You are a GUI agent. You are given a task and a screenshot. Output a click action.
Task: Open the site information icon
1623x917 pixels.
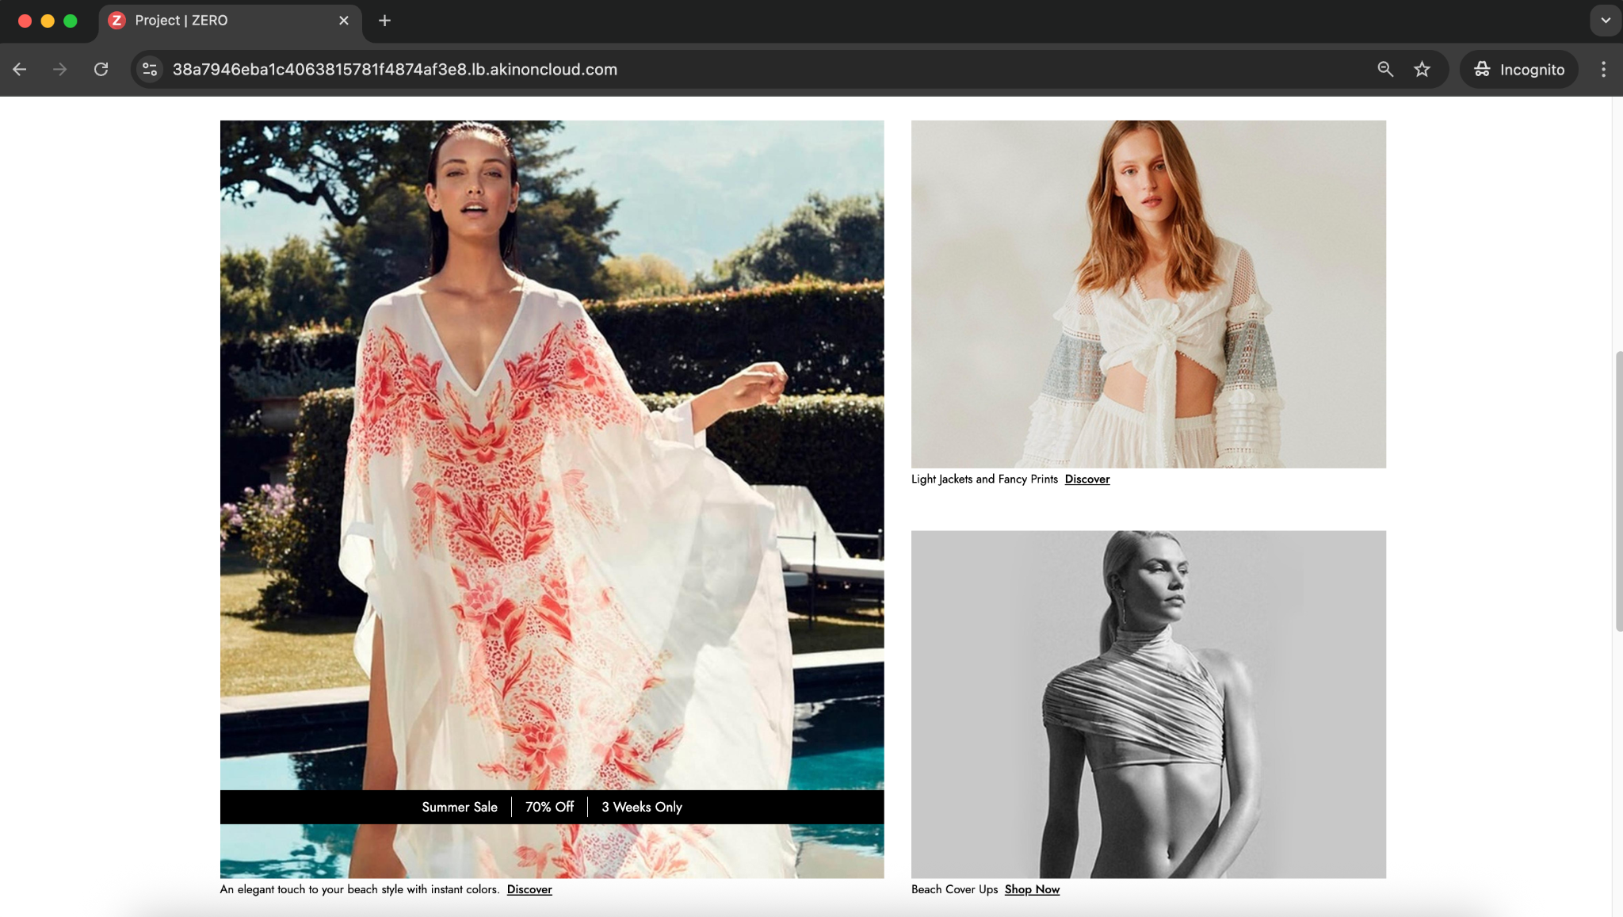pyautogui.click(x=150, y=69)
